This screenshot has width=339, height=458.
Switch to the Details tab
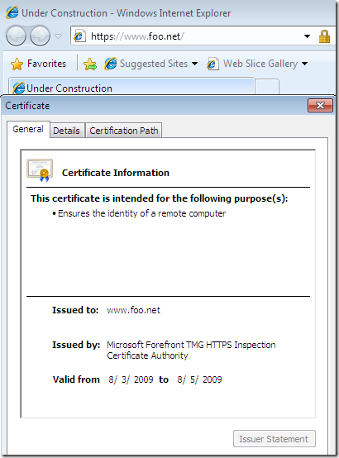click(x=66, y=131)
